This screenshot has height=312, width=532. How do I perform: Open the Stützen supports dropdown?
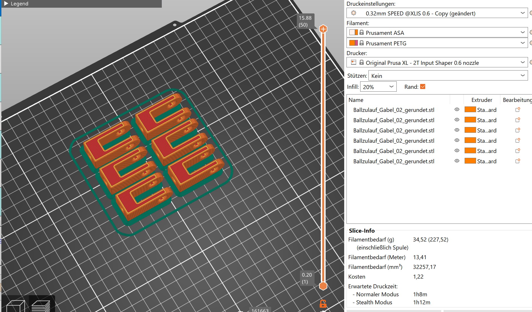coord(448,76)
